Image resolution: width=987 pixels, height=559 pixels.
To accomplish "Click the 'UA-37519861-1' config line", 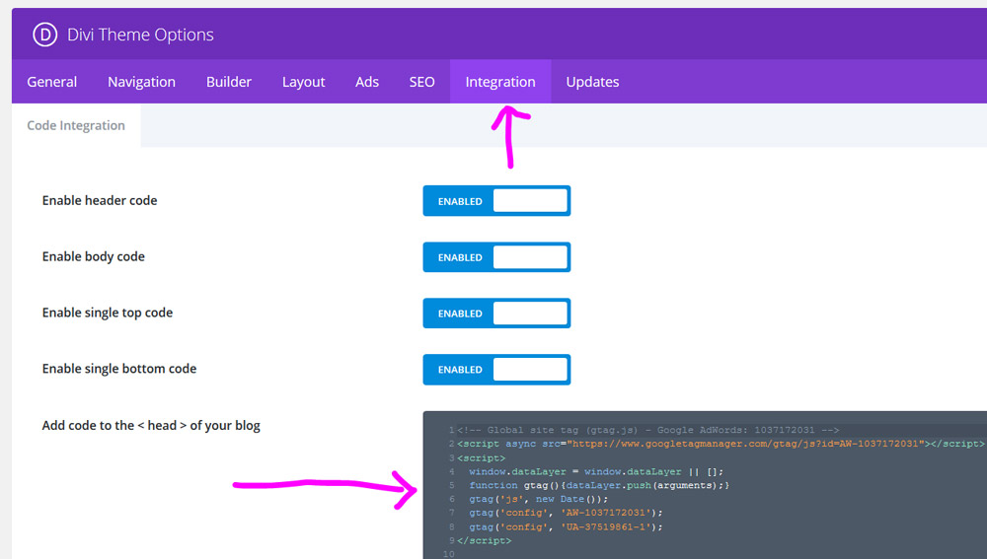I will (566, 526).
